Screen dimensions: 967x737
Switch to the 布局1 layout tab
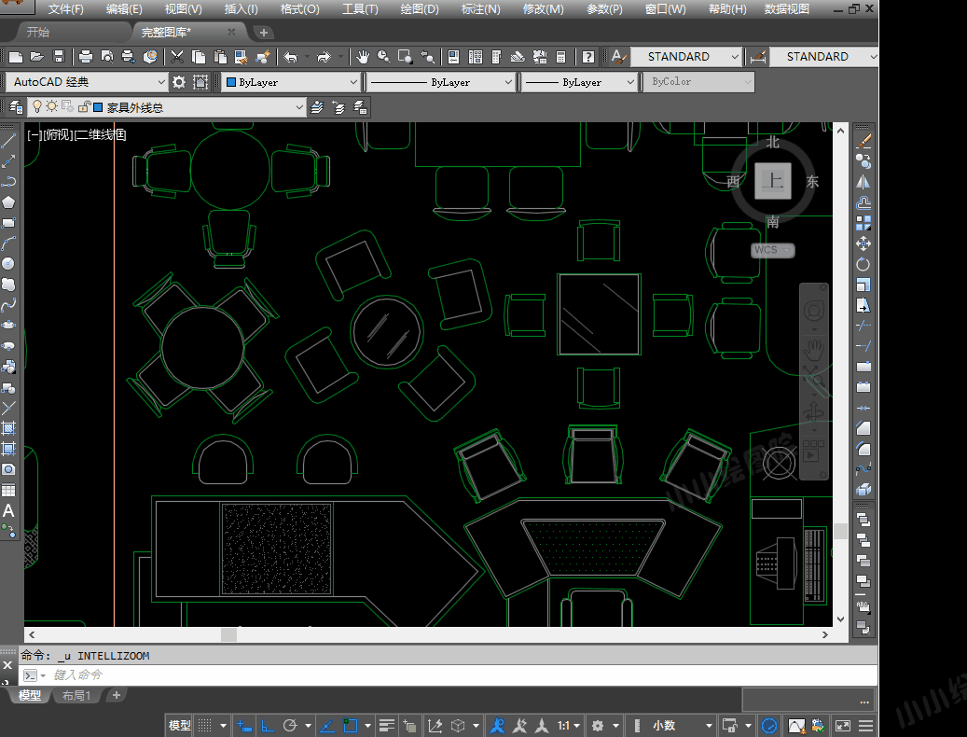click(x=76, y=695)
